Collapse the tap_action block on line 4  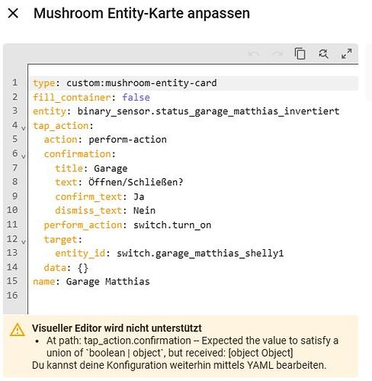[x=23, y=128]
